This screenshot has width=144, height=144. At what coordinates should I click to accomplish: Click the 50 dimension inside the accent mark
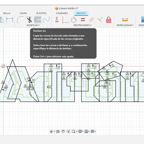(x=112, y=66)
